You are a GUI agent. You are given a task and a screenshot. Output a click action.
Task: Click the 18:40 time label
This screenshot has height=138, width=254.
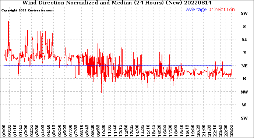[x=181, y=131]
